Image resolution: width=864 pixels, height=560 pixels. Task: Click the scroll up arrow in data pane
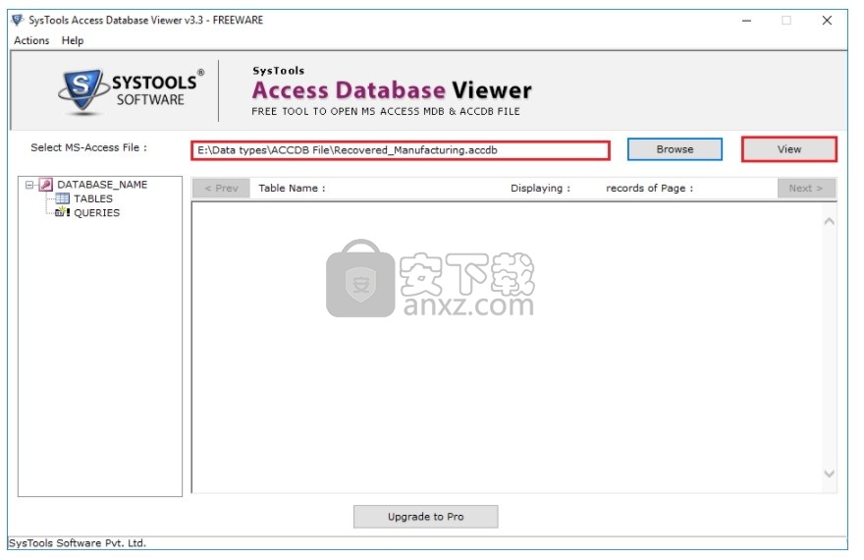[x=829, y=222]
